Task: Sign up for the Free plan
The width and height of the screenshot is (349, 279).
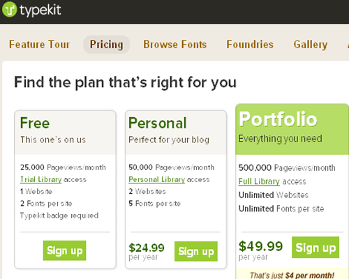Action: pos(65,250)
